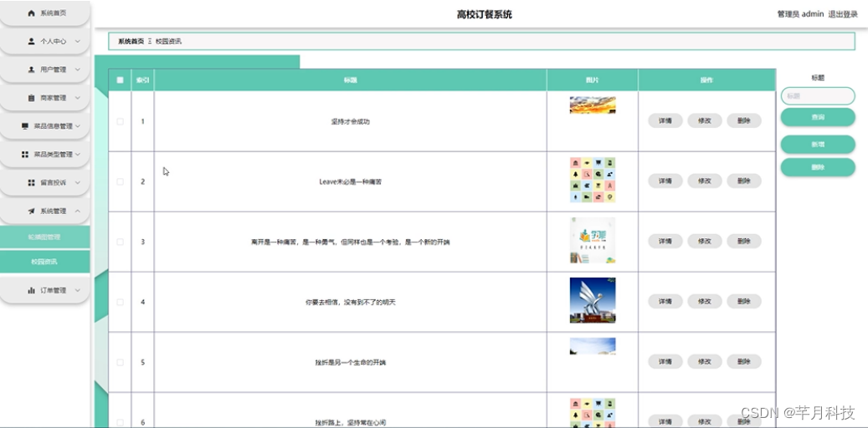Open the 轮播图管理 submenu item
Image resolution: width=868 pixels, height=428 pixels.
[44, 237]
